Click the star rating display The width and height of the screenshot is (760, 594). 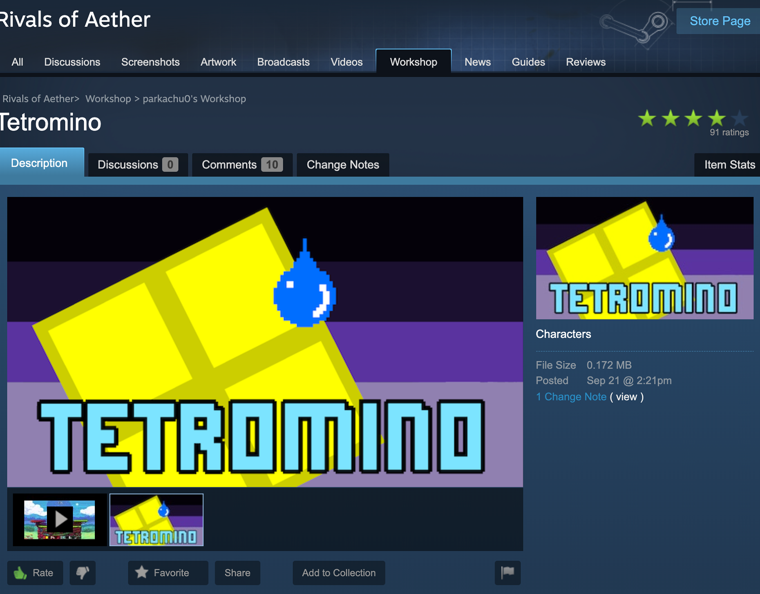[x=693, y=119]
